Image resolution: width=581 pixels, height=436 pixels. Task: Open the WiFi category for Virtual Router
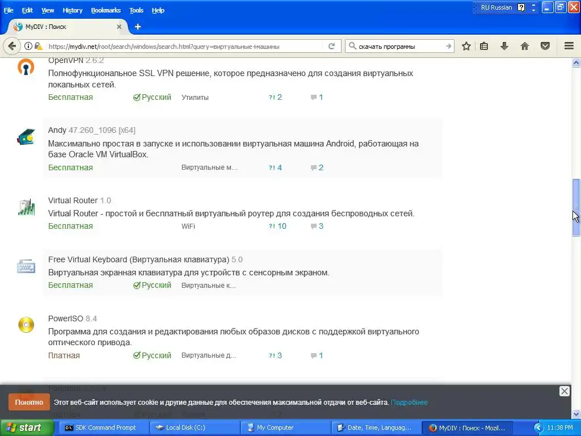pyautogui.click(x=188, y=226)
